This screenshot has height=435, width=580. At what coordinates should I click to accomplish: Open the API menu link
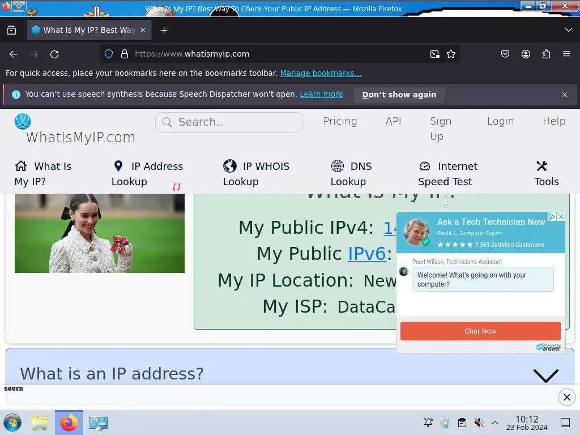393,121
